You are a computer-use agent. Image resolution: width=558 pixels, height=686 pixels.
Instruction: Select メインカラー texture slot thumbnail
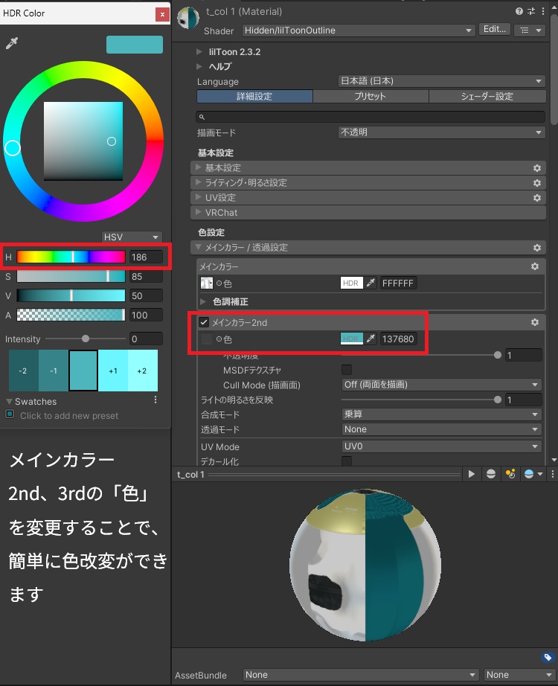pos(207,283)
